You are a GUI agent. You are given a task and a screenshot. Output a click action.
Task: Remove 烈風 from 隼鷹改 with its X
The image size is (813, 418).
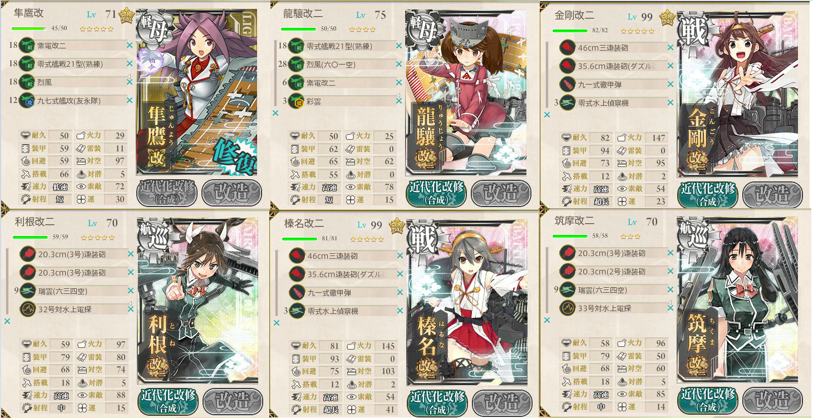129,82
